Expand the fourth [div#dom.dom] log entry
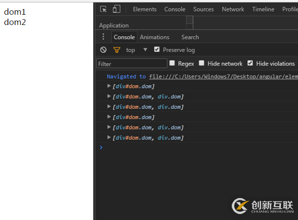The width and height of the screenshot is (298, 220). tap(109, 117)
